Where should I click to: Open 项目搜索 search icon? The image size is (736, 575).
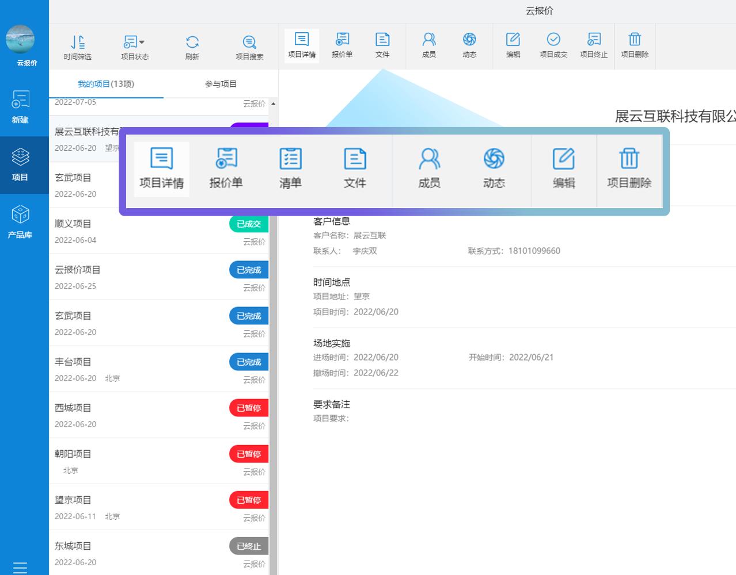[x=249, y=46]
